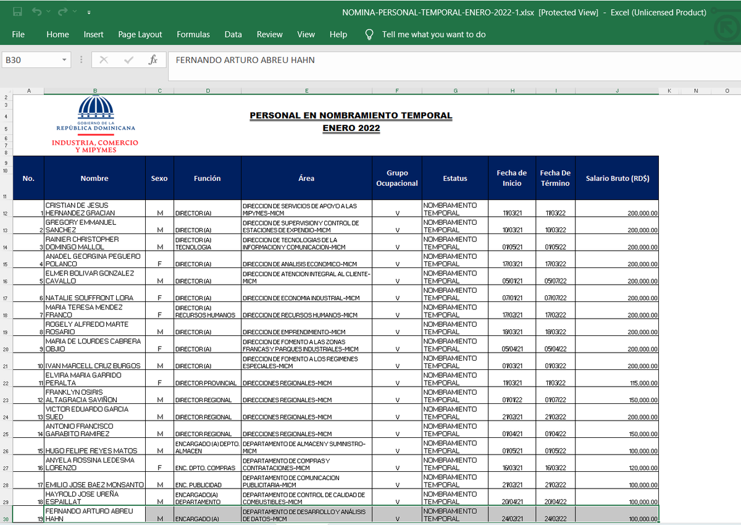The height and width of the screenshot is (525, 741).
Task: Select column J header
Action: (x=617, y=91)
